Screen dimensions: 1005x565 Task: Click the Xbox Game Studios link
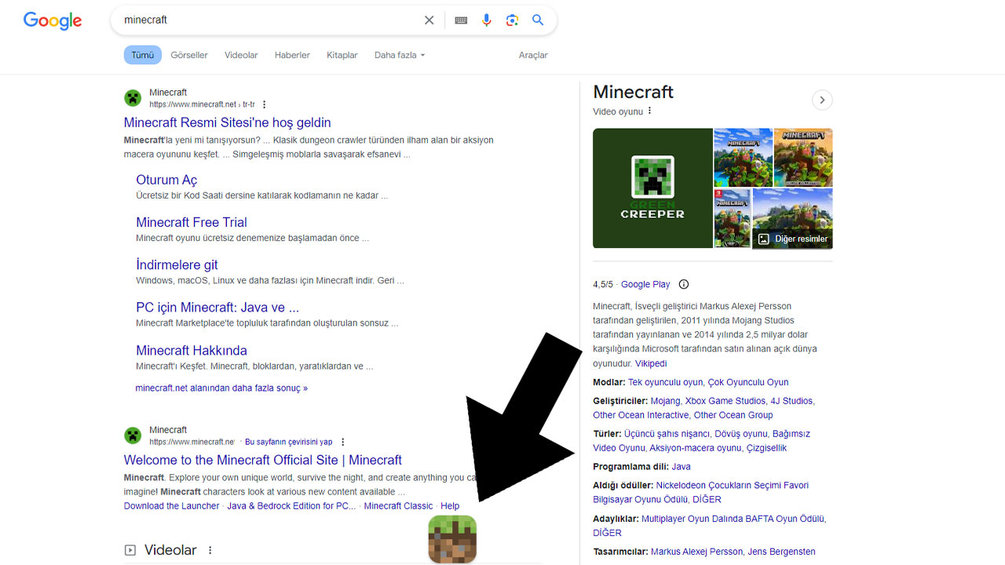click(725, 401)
